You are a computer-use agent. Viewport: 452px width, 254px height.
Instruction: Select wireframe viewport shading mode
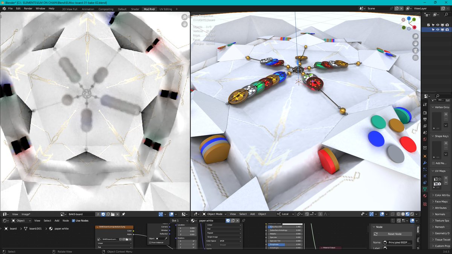(x=399, y=214)
